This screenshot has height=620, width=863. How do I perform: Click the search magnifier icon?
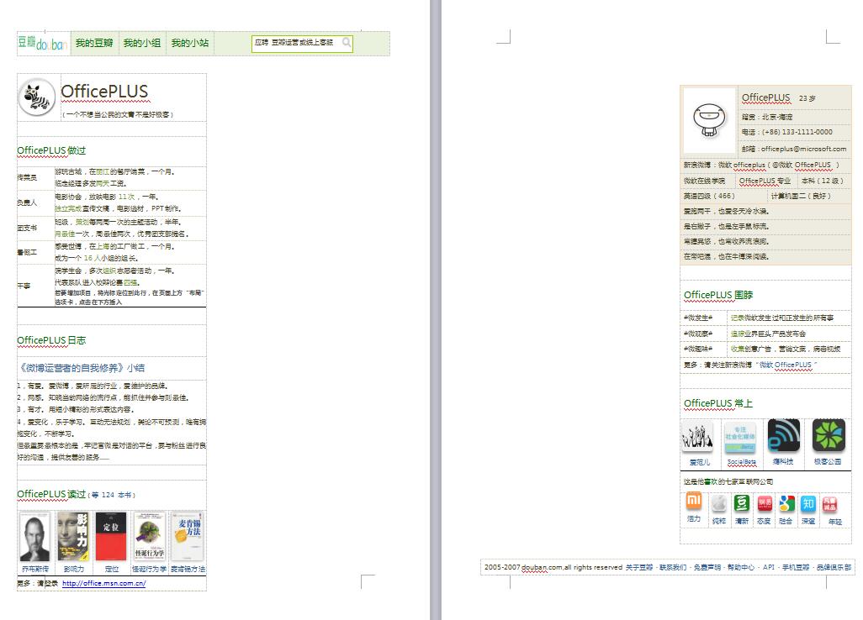pos(346,43)
